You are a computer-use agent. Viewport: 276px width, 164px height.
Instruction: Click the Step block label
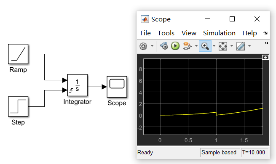point(18,122)
